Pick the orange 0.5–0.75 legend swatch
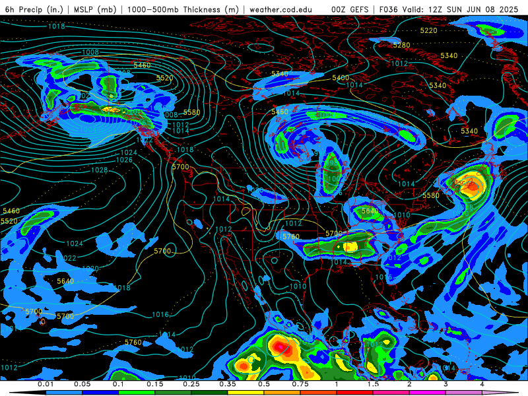The image size is (528, 396). 282,393
